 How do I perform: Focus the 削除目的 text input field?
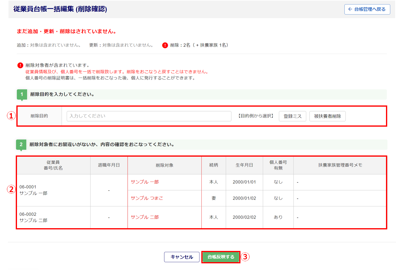[x=149, y=116]
